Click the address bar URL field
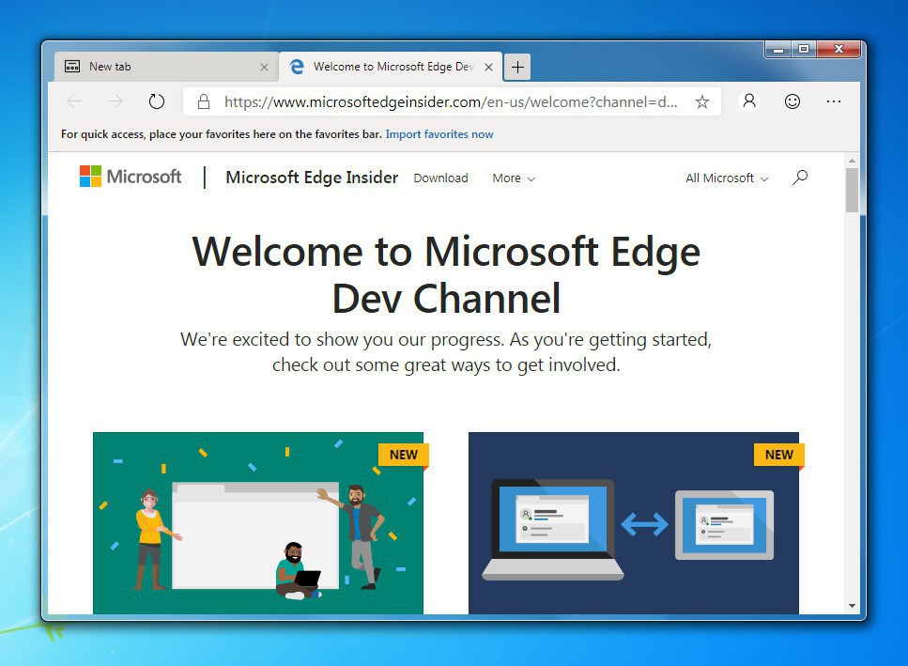This screenshot has width=908, height=666. [451, 101]
